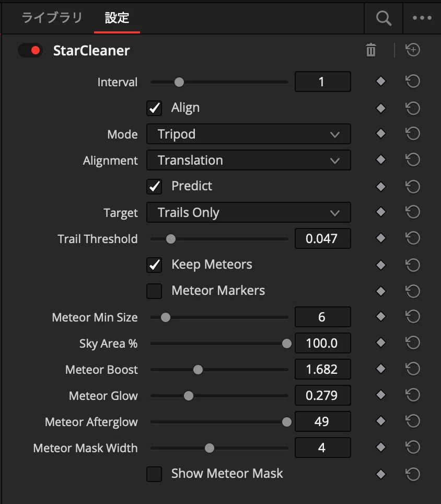441x504 pixels.
Task: Click the Trail Threshold slider handle
Action: (171, 239)
